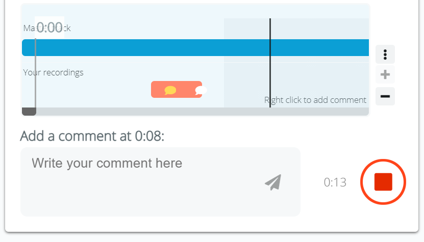424x242 pixels.
Task: Open the yellow comment bubble on the recording
Action: (x=170, y=91)
